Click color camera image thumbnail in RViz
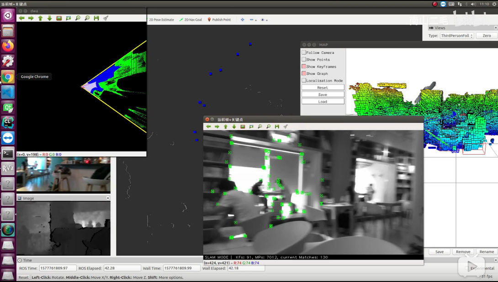The height and width of the screenshot is (282, 498). click(x=64, y=175)
